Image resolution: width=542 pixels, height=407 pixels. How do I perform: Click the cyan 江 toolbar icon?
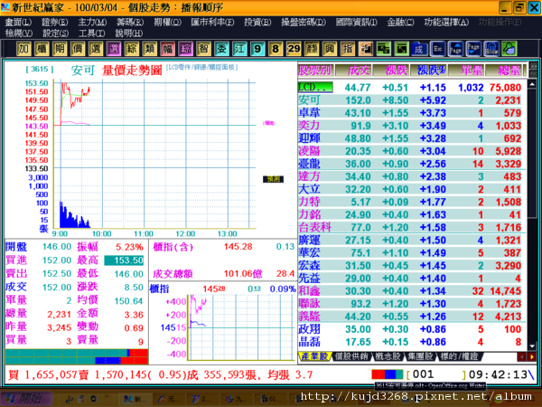tap(239, 49)
